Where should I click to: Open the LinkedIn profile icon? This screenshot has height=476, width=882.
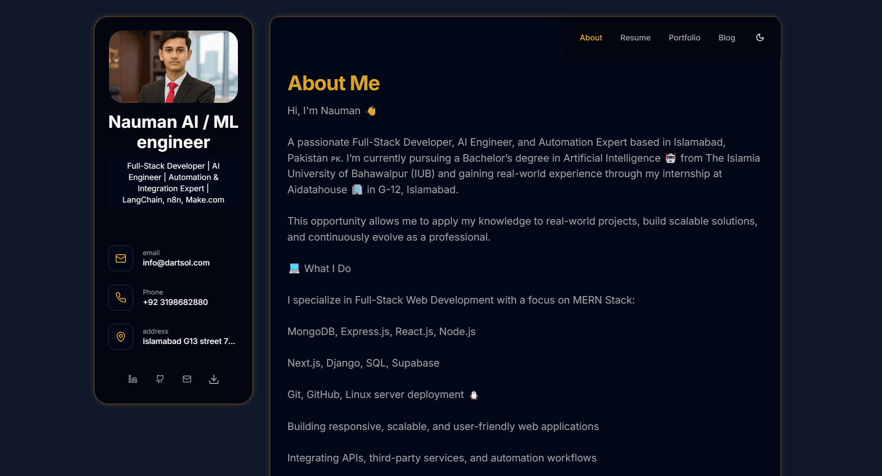pos(133,379)
